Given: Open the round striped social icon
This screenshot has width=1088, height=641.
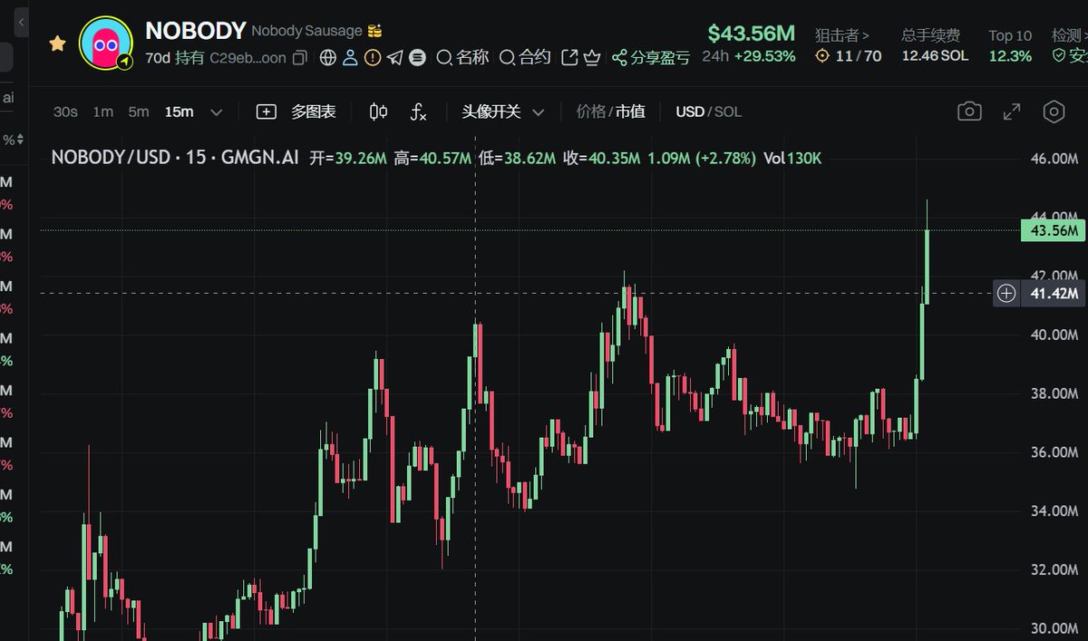Looking at the screenshot, I should [x=417, y=58].
